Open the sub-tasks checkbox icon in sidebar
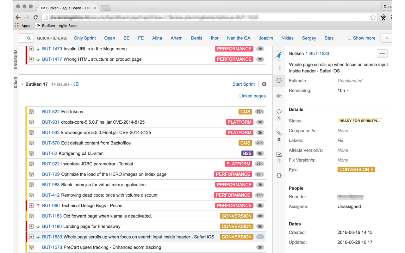The height and width of the screenshot is (253, 405). click(279, 154)
